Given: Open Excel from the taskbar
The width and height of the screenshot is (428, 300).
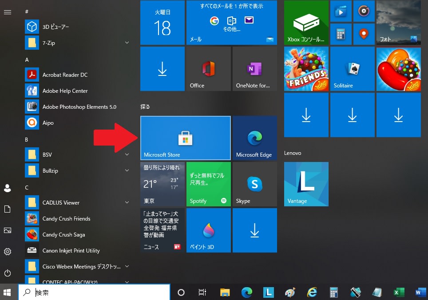Looking at the screenshot, I should pos(399,292).
